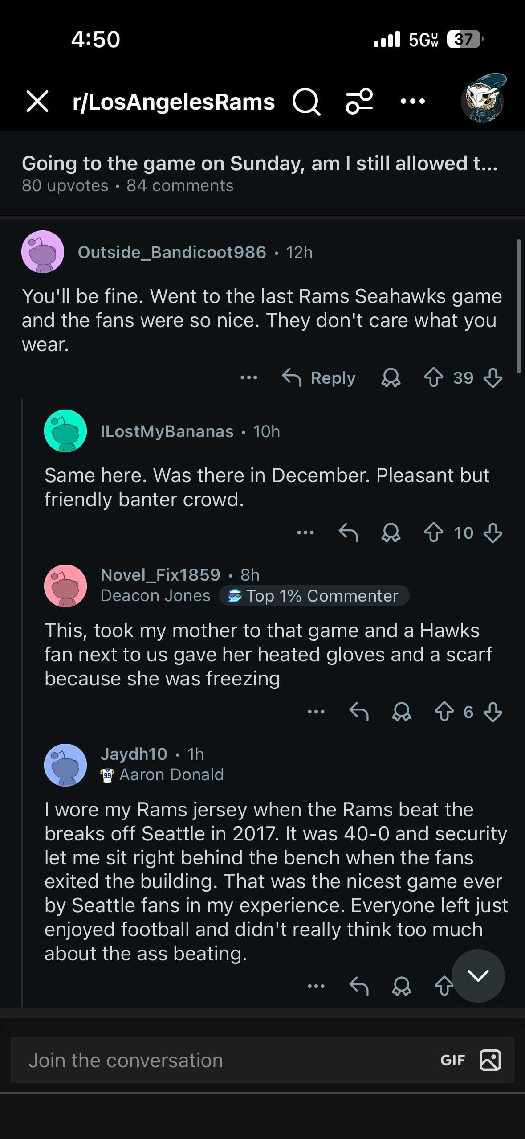
Task: Tap the Join the conversation field
Action: coord(223,1061)
